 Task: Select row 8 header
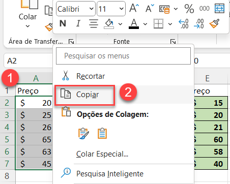pyautogui.click(x=7, y=176)
